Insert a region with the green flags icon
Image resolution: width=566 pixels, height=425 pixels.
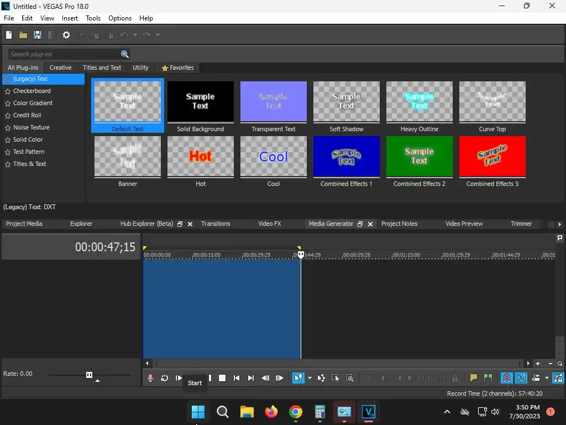click(x=488, y=378)
